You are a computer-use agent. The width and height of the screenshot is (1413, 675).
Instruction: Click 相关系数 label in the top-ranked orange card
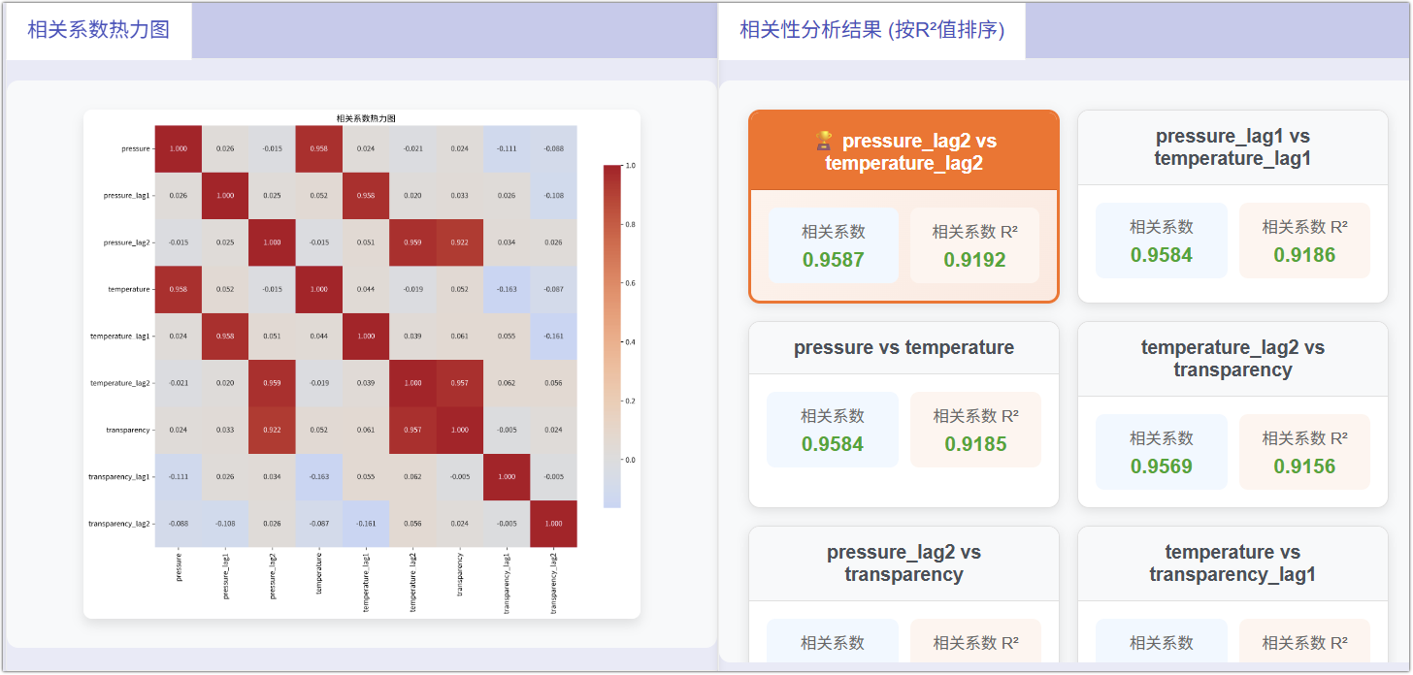[x=833, y=232]
